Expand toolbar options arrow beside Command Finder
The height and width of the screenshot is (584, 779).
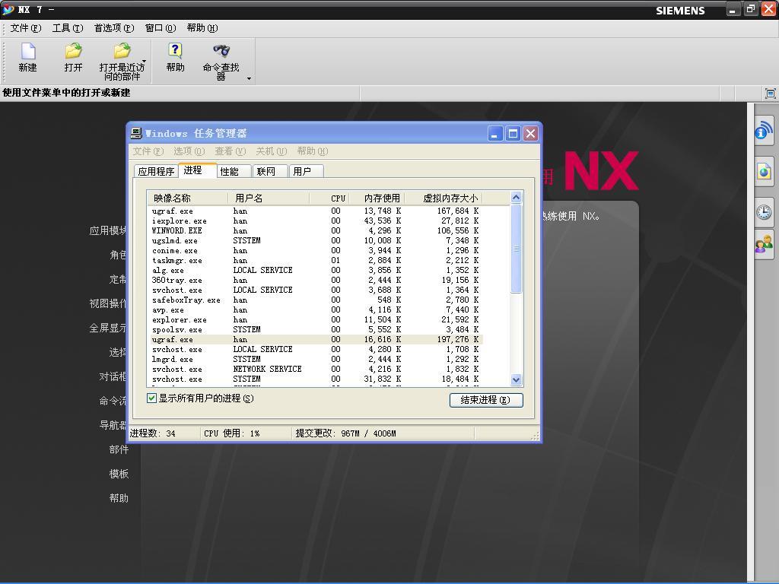(249, 78)
